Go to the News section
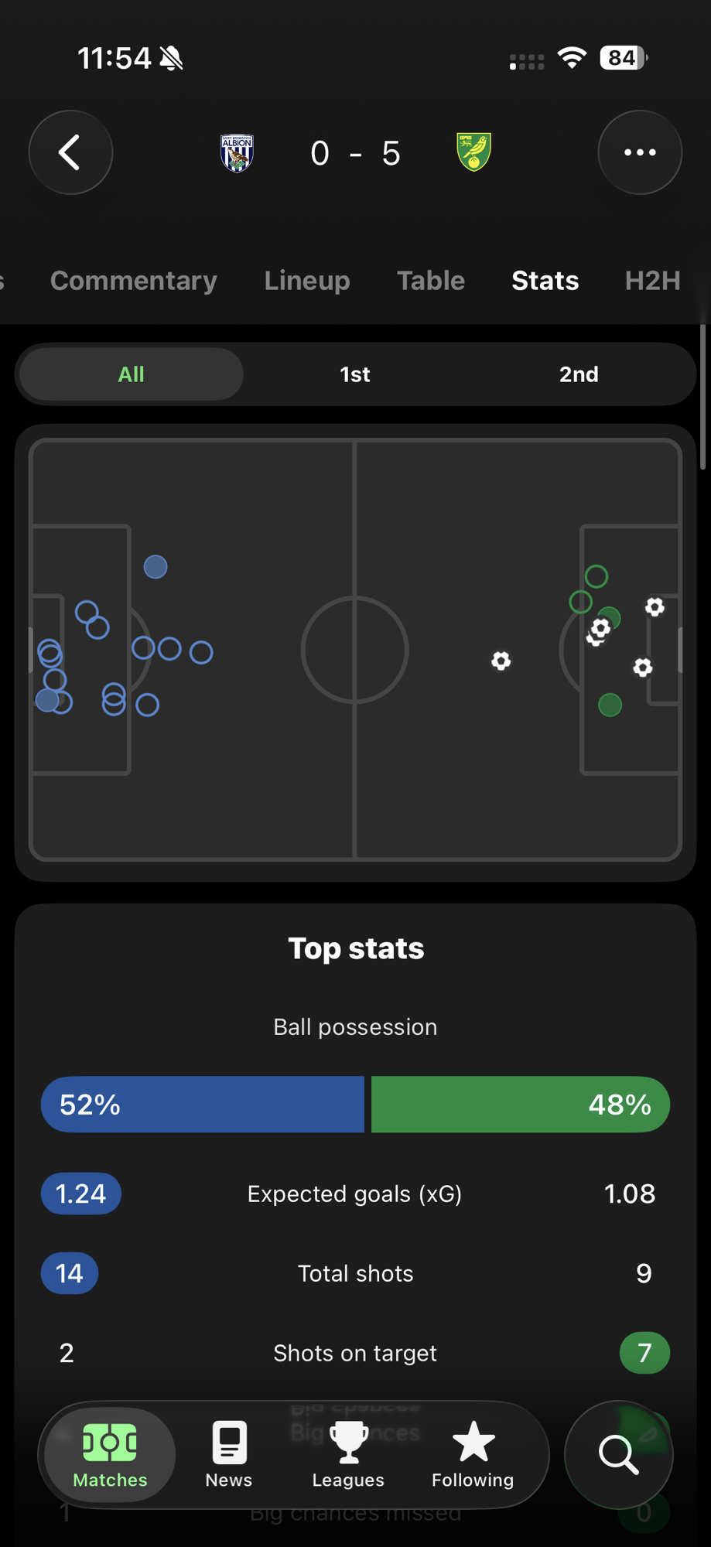This screenshot has width=711, height=1547. coord(229,1455)
